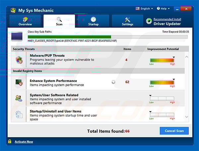Click the Improvement Potential column header
This screenshot has height=151, width=199.
pos(163,49)
